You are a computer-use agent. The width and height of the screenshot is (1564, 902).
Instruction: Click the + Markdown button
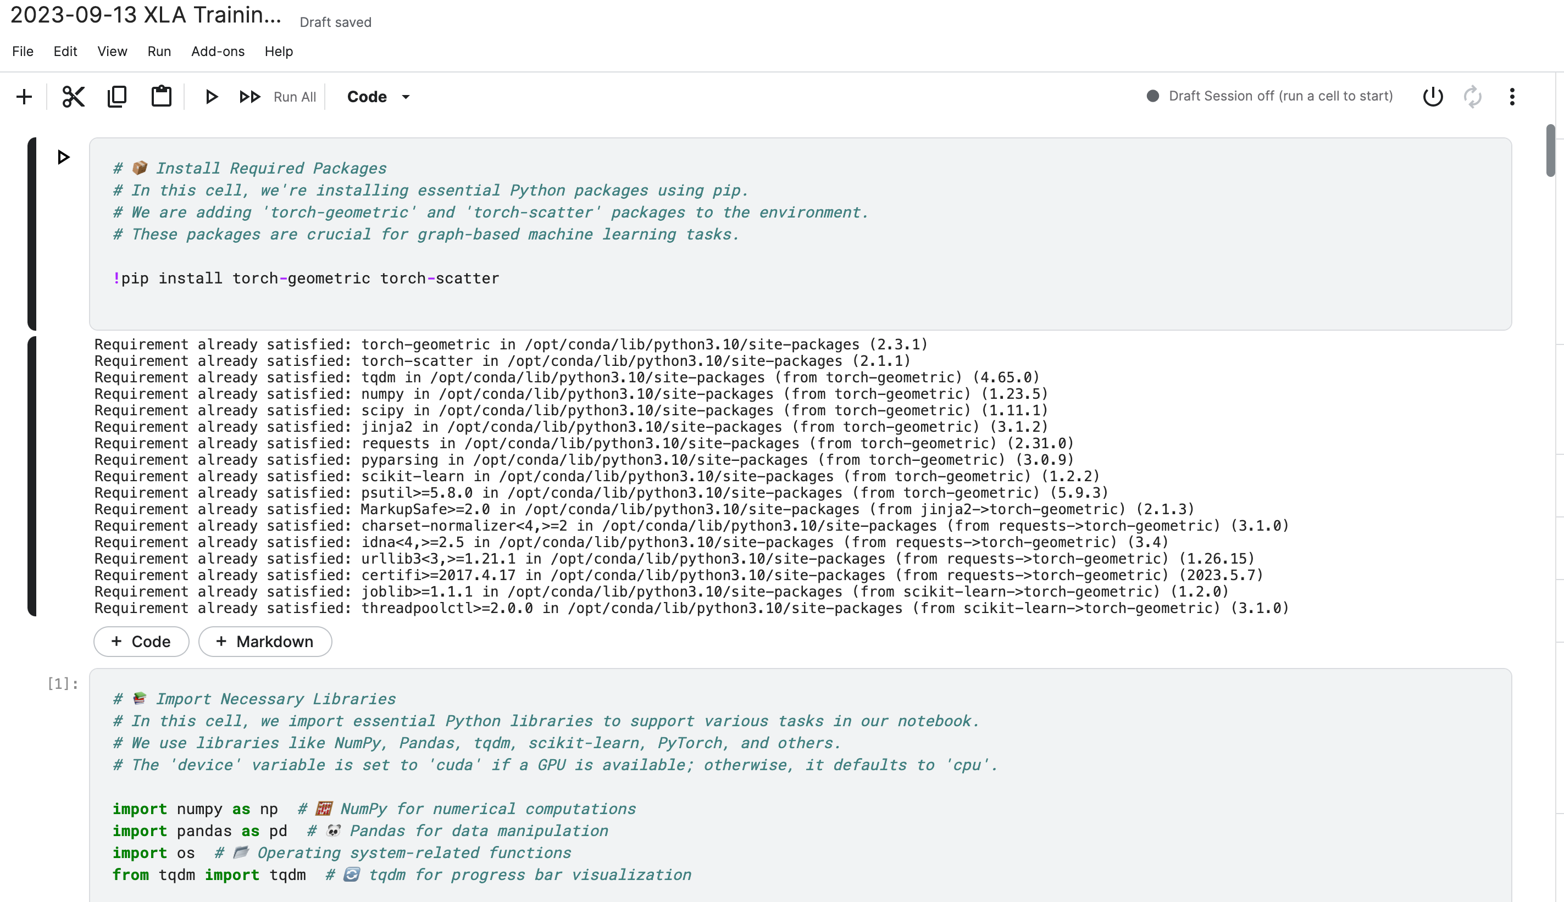click(265, 642)
